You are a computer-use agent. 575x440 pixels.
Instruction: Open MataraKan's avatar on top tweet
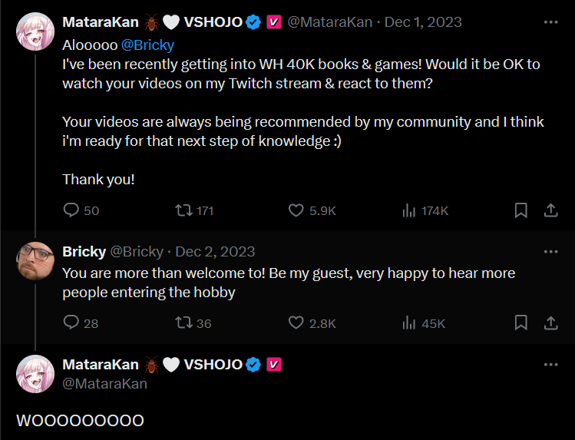point(35,31)
